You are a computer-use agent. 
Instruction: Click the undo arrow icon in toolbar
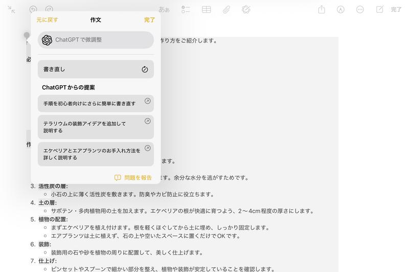tap(33, 10)
